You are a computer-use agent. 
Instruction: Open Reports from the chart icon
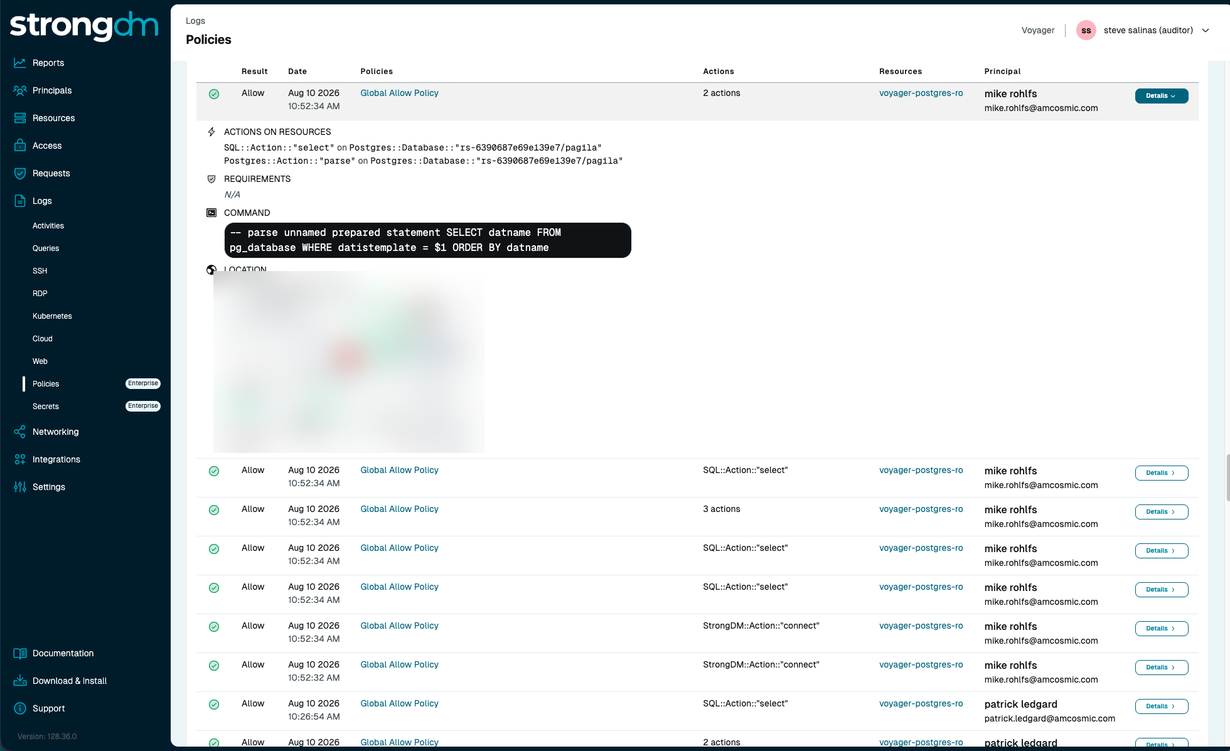coord(20,63)
